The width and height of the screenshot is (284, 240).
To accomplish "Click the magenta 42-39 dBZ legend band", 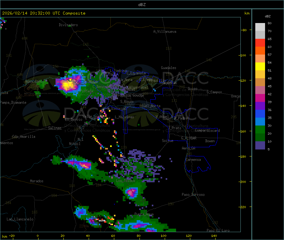I will point(260,98).
